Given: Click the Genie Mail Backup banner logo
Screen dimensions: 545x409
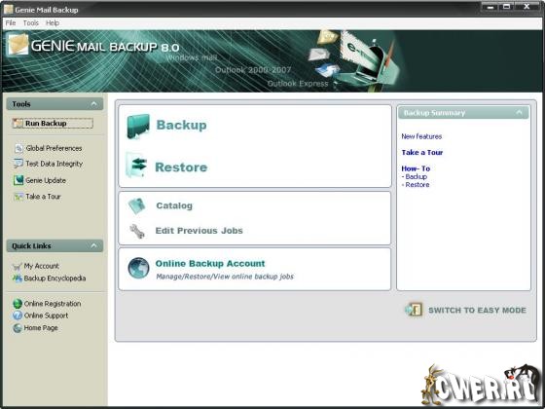Looking at the screenshot, I should click(x=18, y=45).
